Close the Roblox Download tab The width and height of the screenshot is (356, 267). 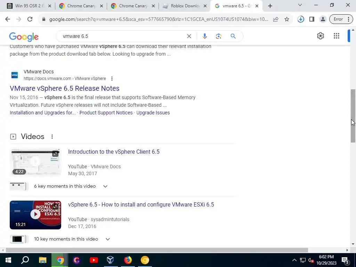[x=205, y=6]
